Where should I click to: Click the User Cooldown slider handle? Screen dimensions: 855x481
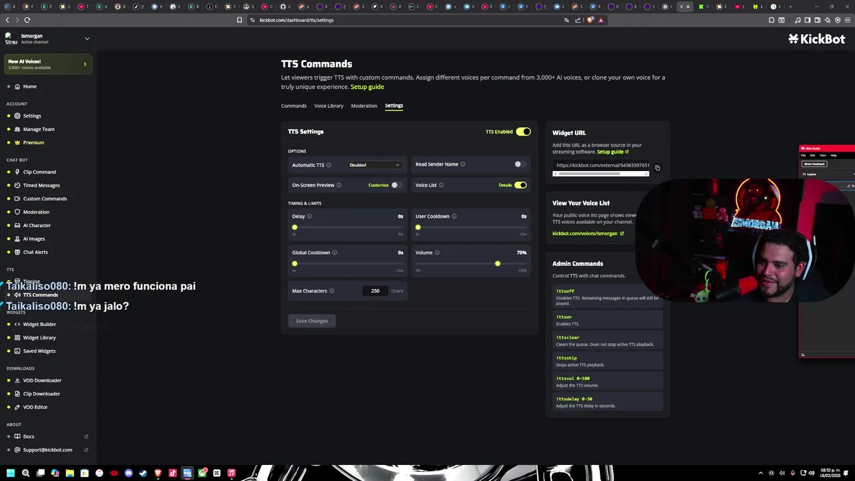click(x=418, y=228)
